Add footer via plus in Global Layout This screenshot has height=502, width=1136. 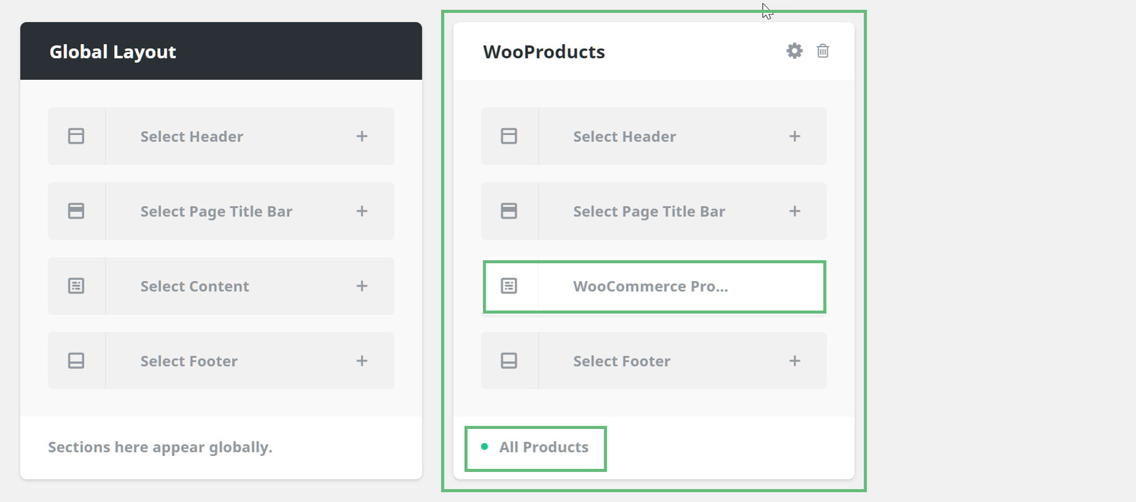point(362,361)
